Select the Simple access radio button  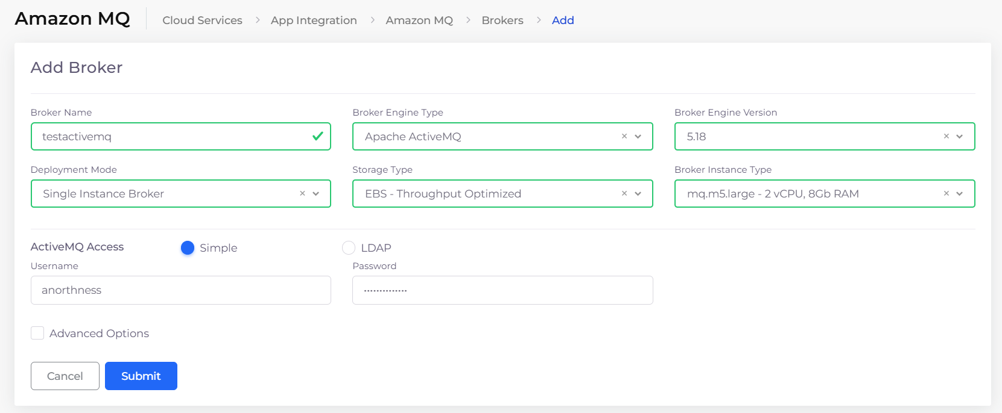point(188,248)
